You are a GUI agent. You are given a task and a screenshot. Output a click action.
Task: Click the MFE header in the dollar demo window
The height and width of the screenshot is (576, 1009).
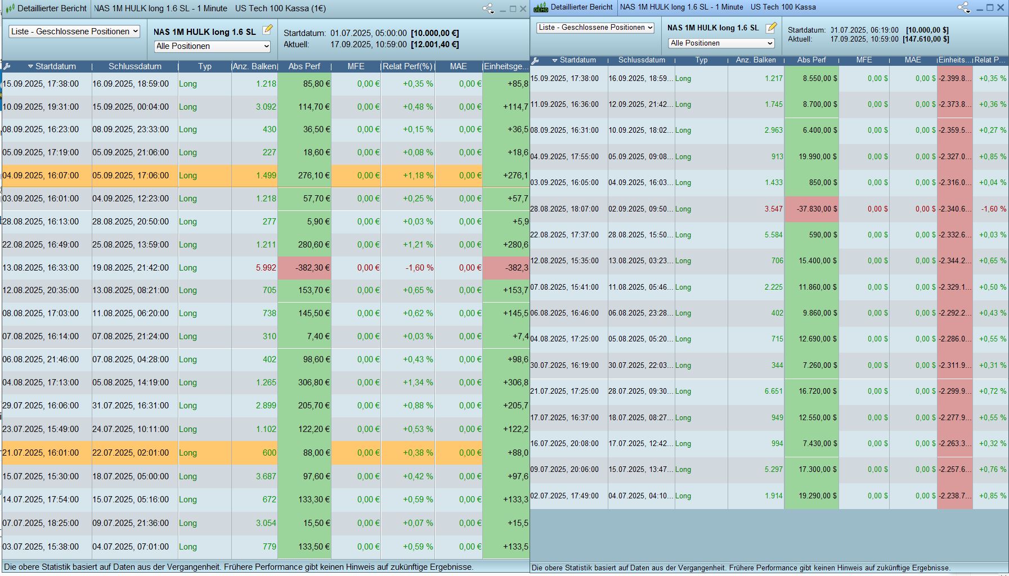coord(864,60)
